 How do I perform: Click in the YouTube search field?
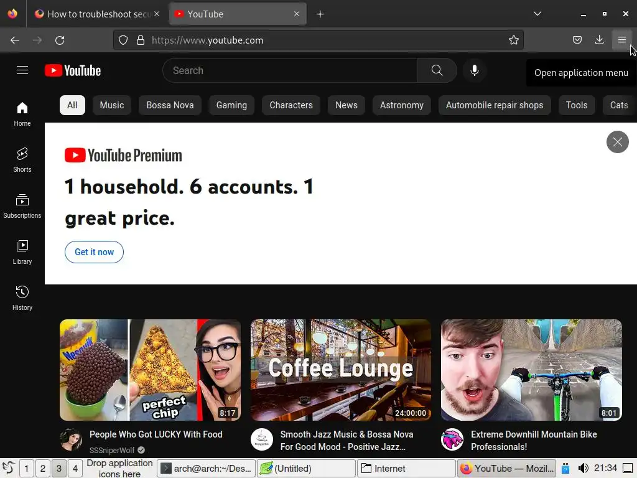pos(290,70)
